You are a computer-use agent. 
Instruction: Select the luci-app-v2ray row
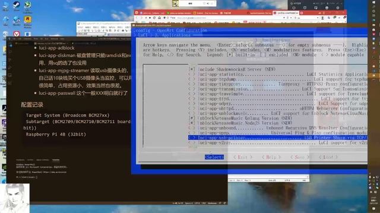point(277,143)
